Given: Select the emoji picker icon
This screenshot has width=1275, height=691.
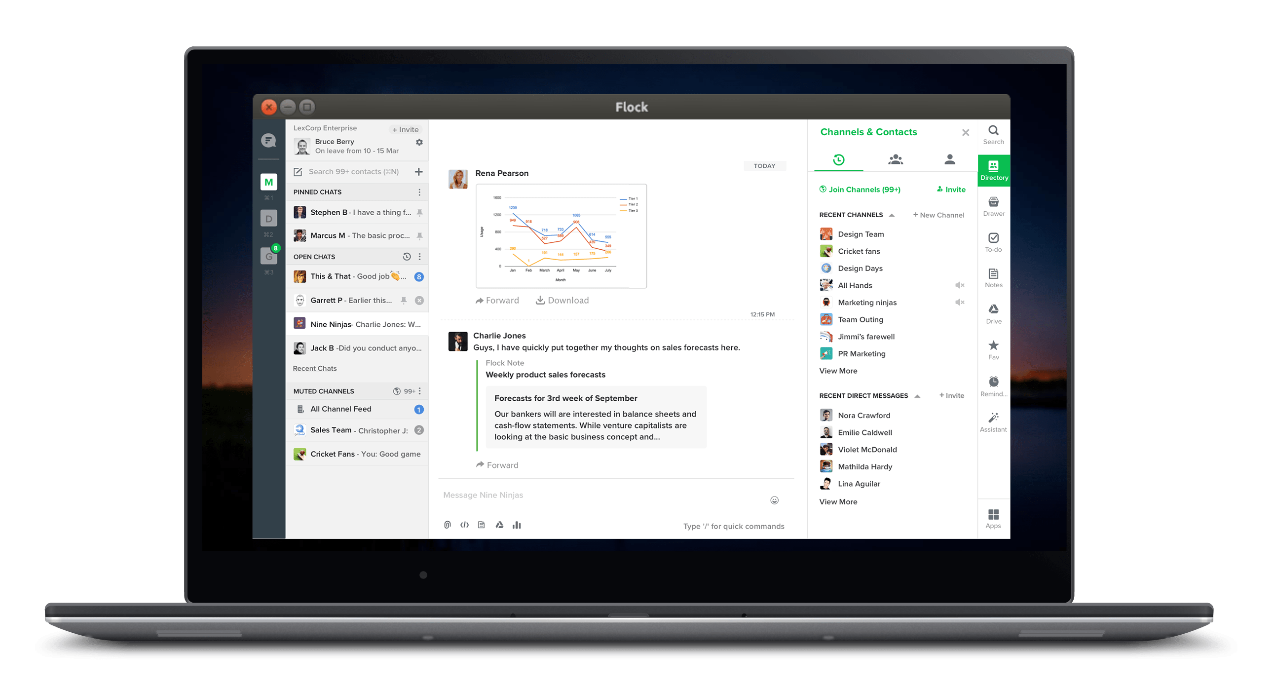Looking at the screenshot, I should pos(775,500).
